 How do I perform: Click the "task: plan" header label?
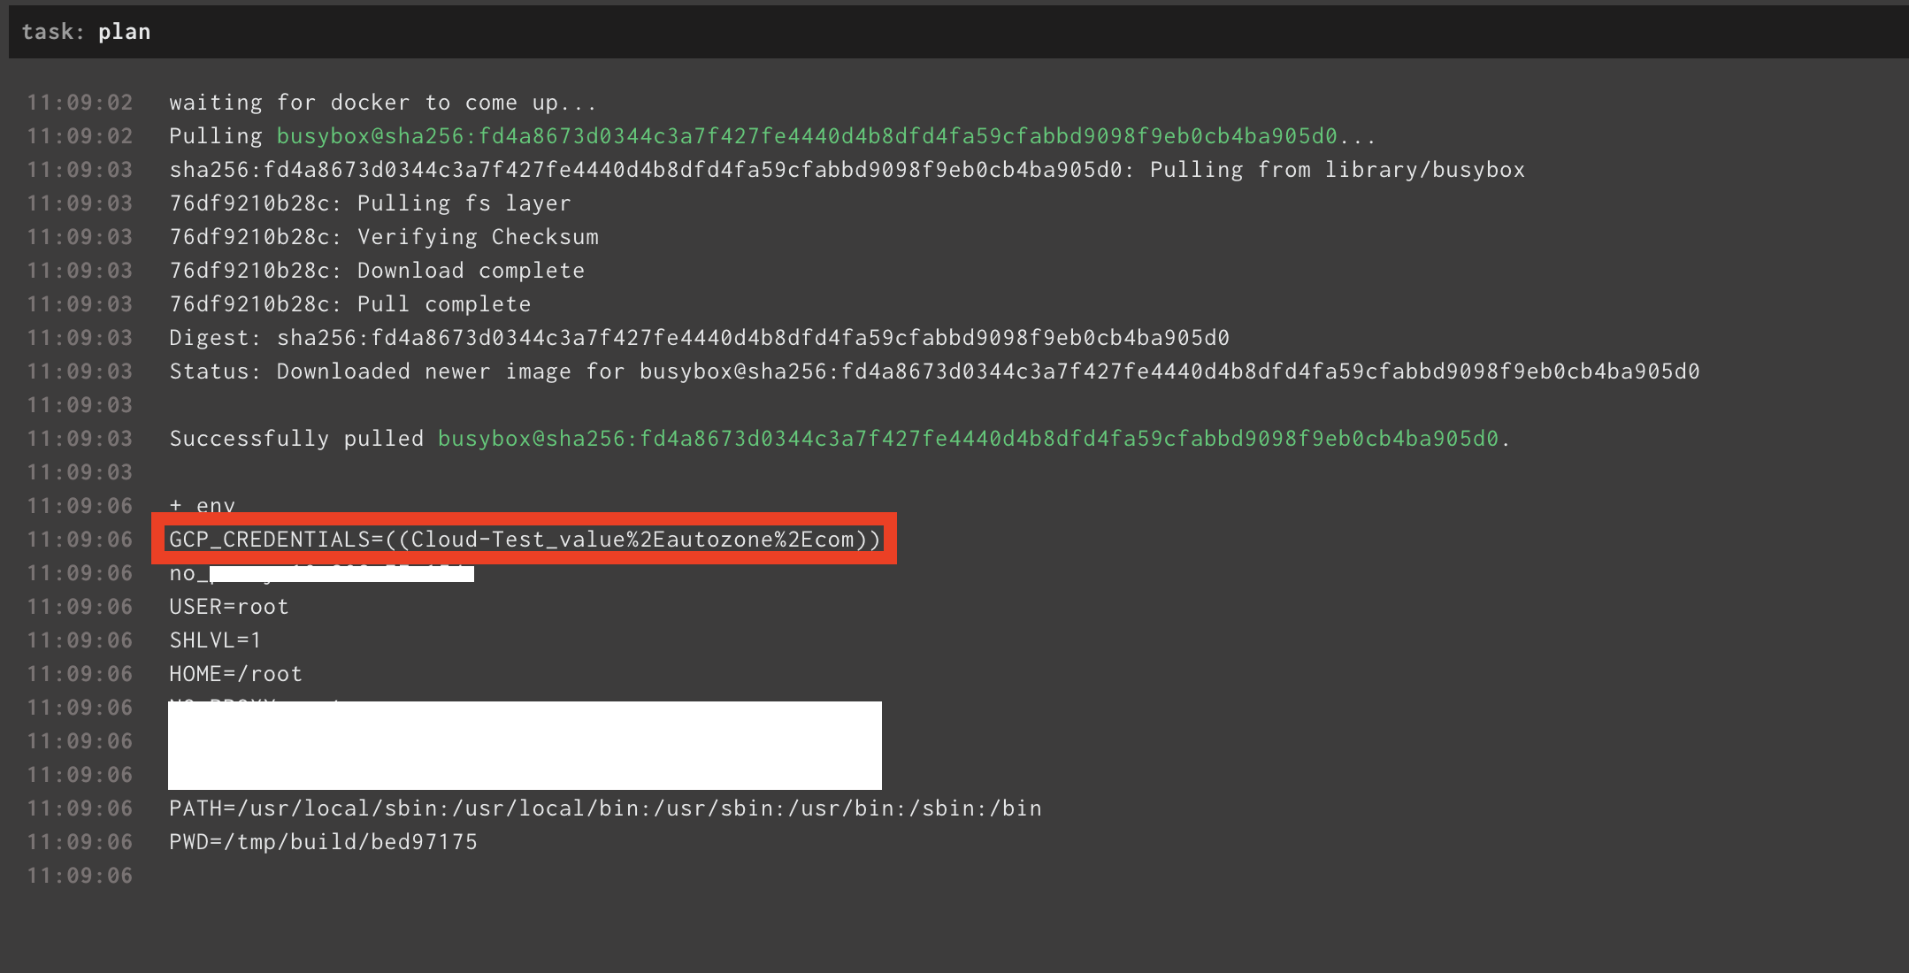(88, 31)
